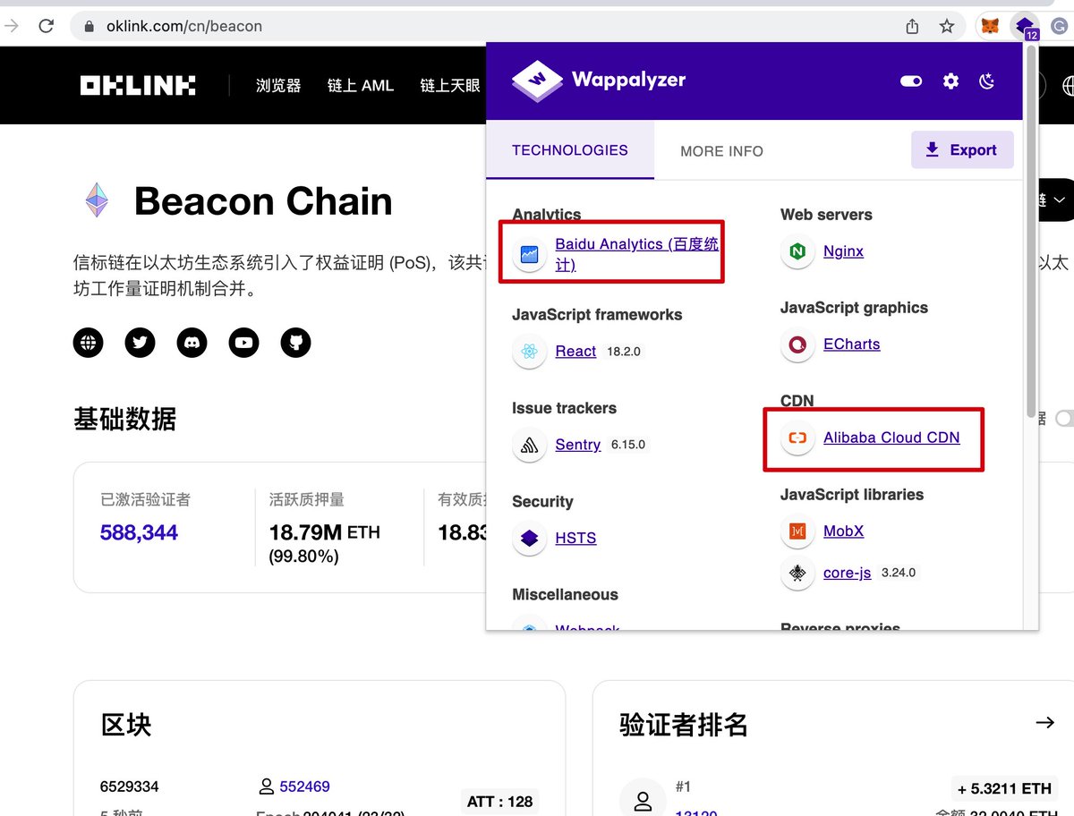This screenshot has height=816, width=1074.
Task: Click the Ethereum Beacon Chain logo
Action: 97,200
